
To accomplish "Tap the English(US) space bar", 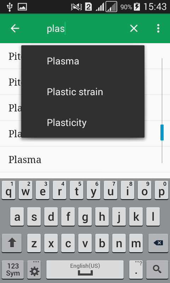I will tap(85, 270).
